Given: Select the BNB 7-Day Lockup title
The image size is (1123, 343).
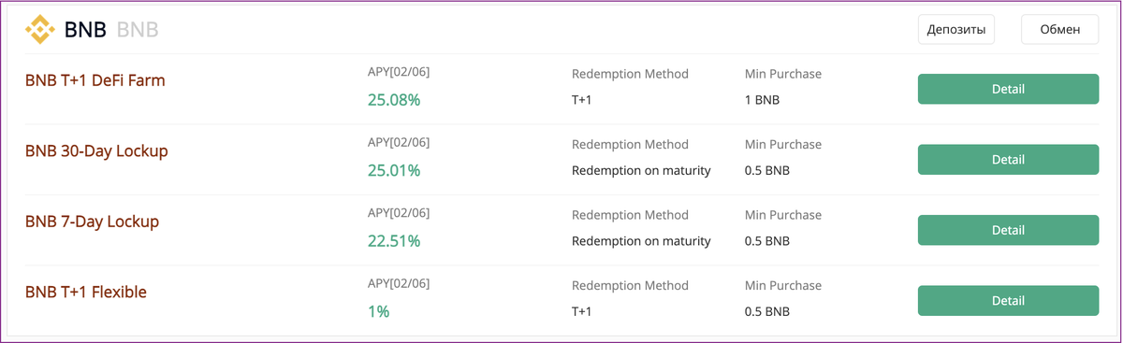Looking at the screenshot, I should pos(92,222).
